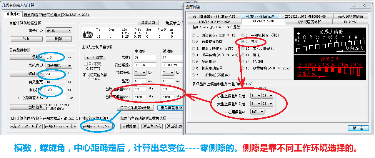Click 总变位系数Σx分配 button
This screenshot has height=158, width=375.
(135, 108)
